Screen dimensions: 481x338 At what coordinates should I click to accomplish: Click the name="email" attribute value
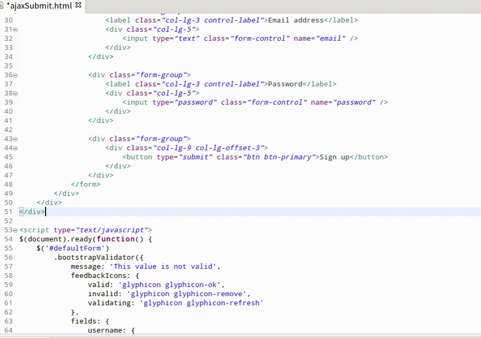330,39
